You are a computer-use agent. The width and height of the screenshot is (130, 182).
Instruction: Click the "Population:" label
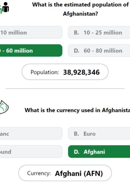click(45, 72)
